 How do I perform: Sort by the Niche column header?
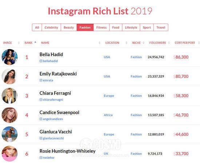coord(136,43)
